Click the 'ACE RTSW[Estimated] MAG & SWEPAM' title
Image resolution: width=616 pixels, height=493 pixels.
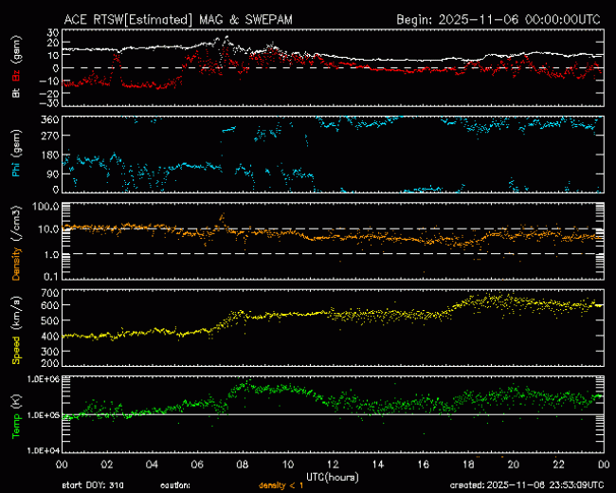pos(178,20)
